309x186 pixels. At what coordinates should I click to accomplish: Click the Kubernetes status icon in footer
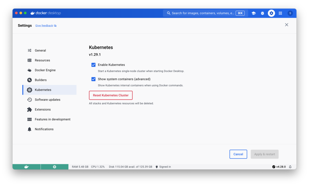click(x=55, y=167)
